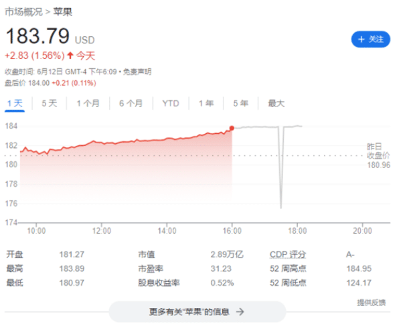Click the 开盘 value 181.27
This screenshot has height=324, width=415.
[x=72, y=254]
